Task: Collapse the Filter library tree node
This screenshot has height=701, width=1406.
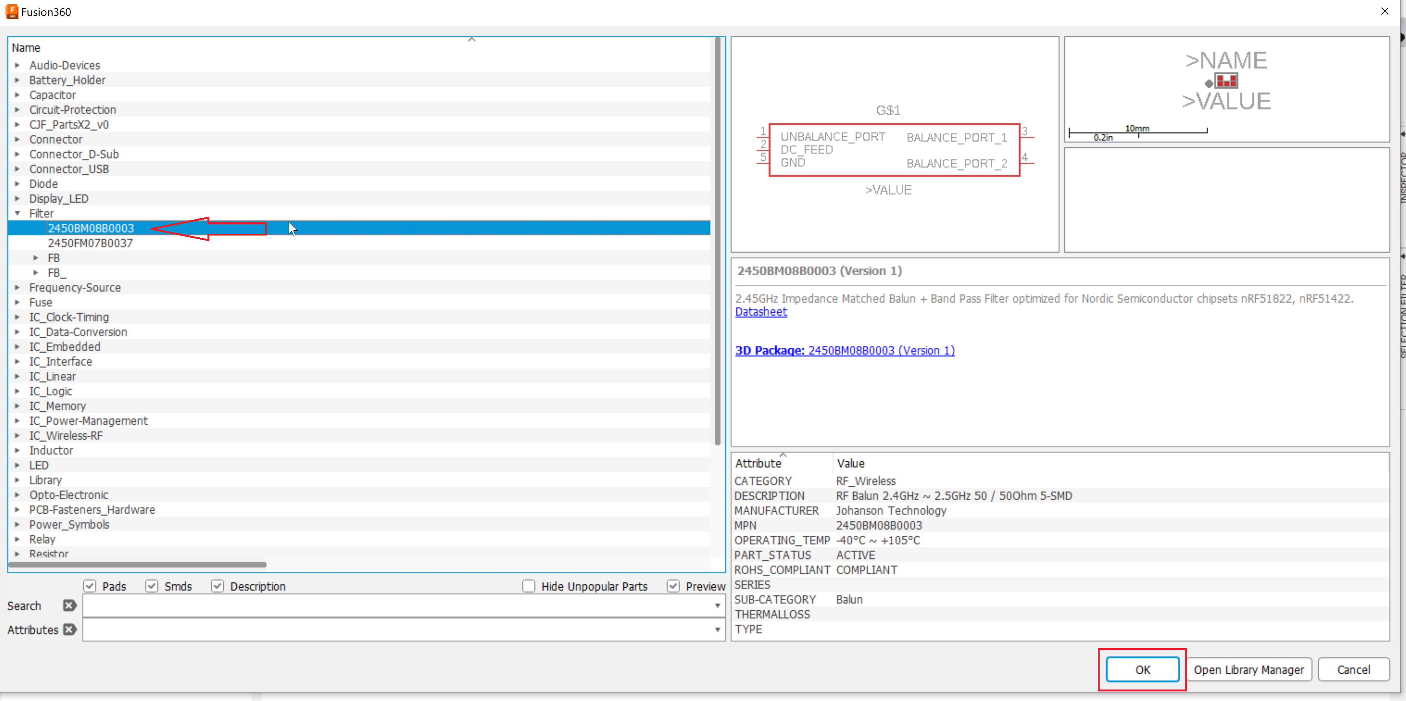Action: coord(17,213)
